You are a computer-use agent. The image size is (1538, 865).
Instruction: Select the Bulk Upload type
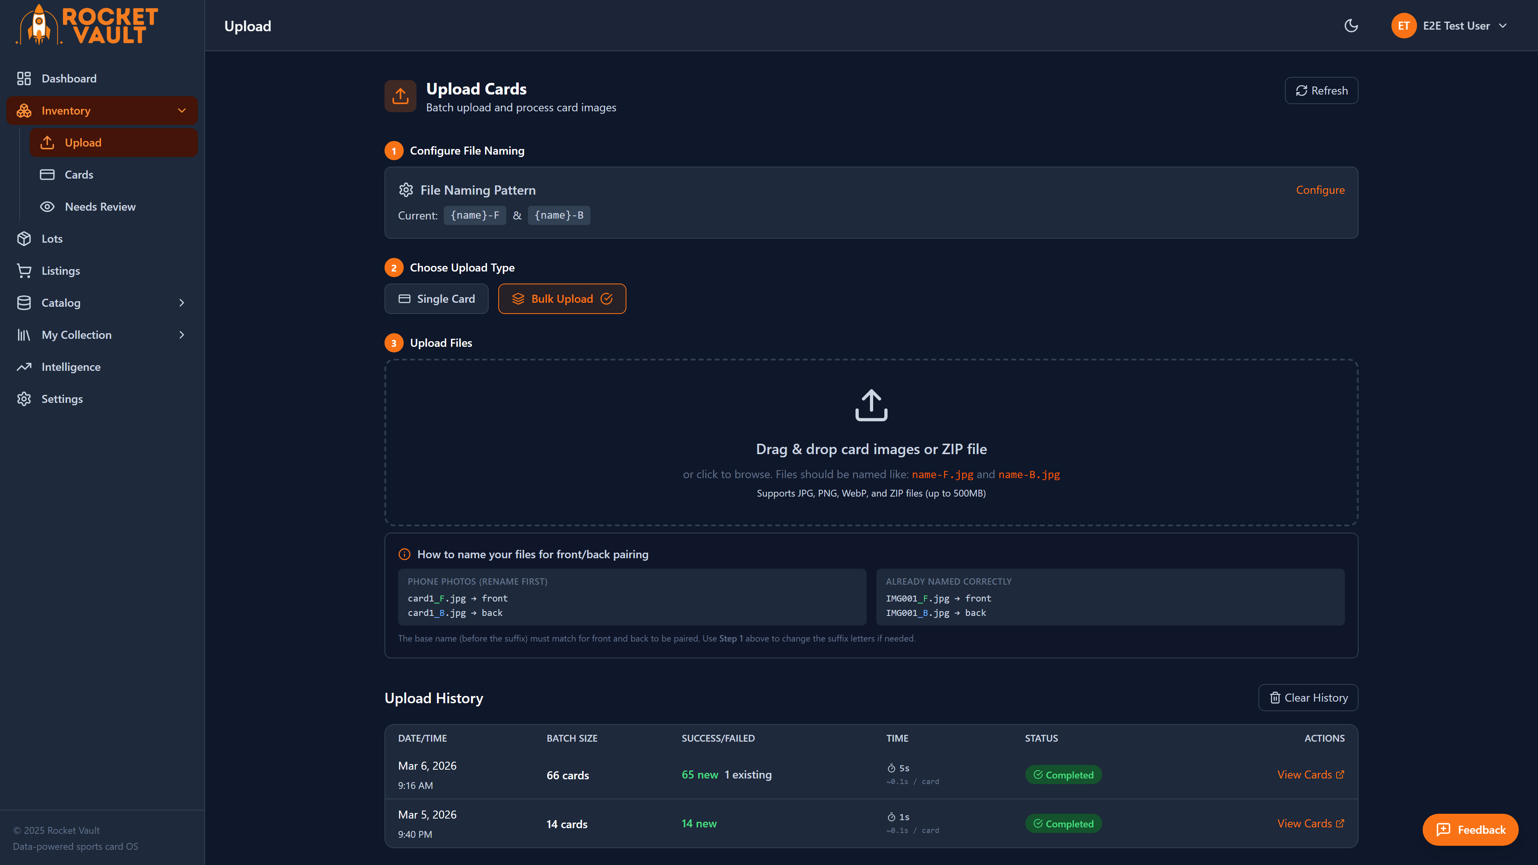tap(562, 298)
